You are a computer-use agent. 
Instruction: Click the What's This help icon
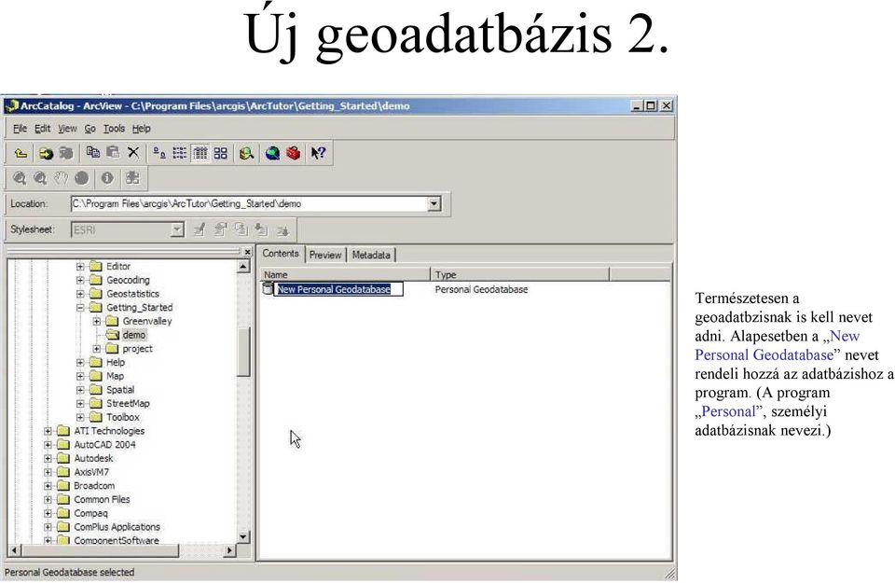[318, 153]
